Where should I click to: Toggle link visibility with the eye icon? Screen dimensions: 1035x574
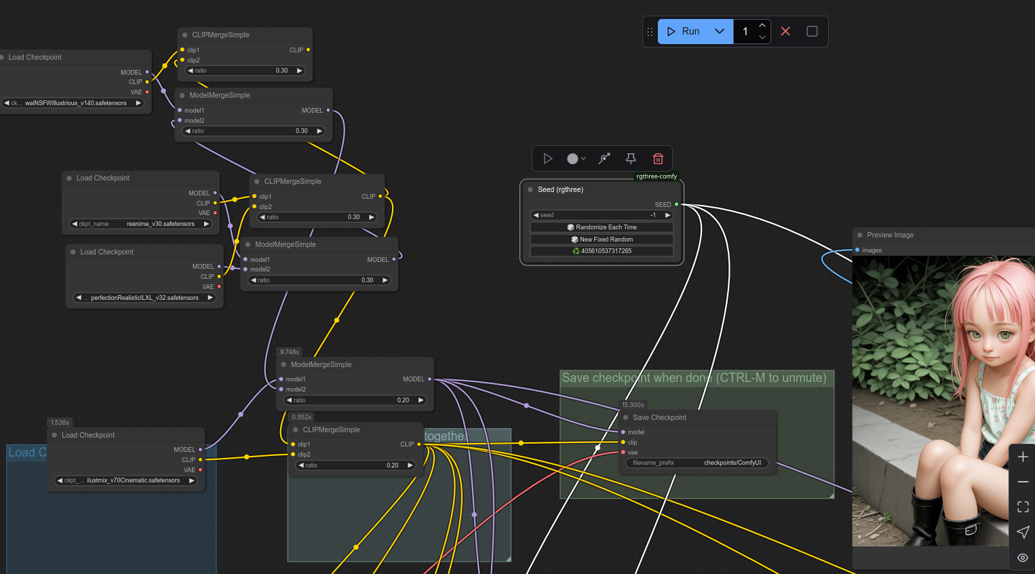(x=1023, y=558)
